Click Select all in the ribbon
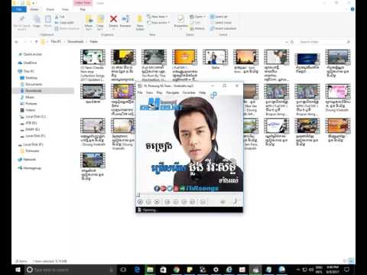The height and width of the screenshot is (275, 367). click(x=219, y=17)
